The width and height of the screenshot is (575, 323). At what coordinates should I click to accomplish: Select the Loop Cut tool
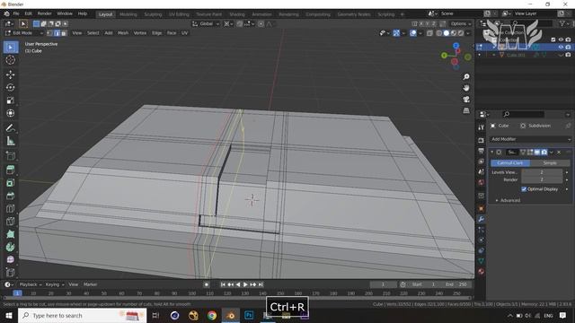[10, 208]
